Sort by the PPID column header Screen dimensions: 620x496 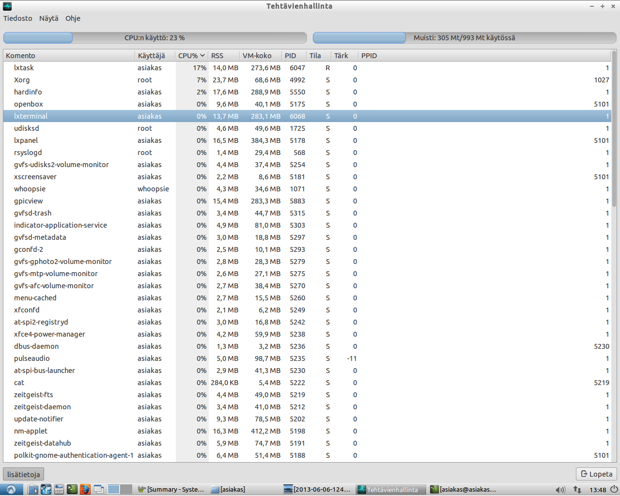(x=484, y=56)
